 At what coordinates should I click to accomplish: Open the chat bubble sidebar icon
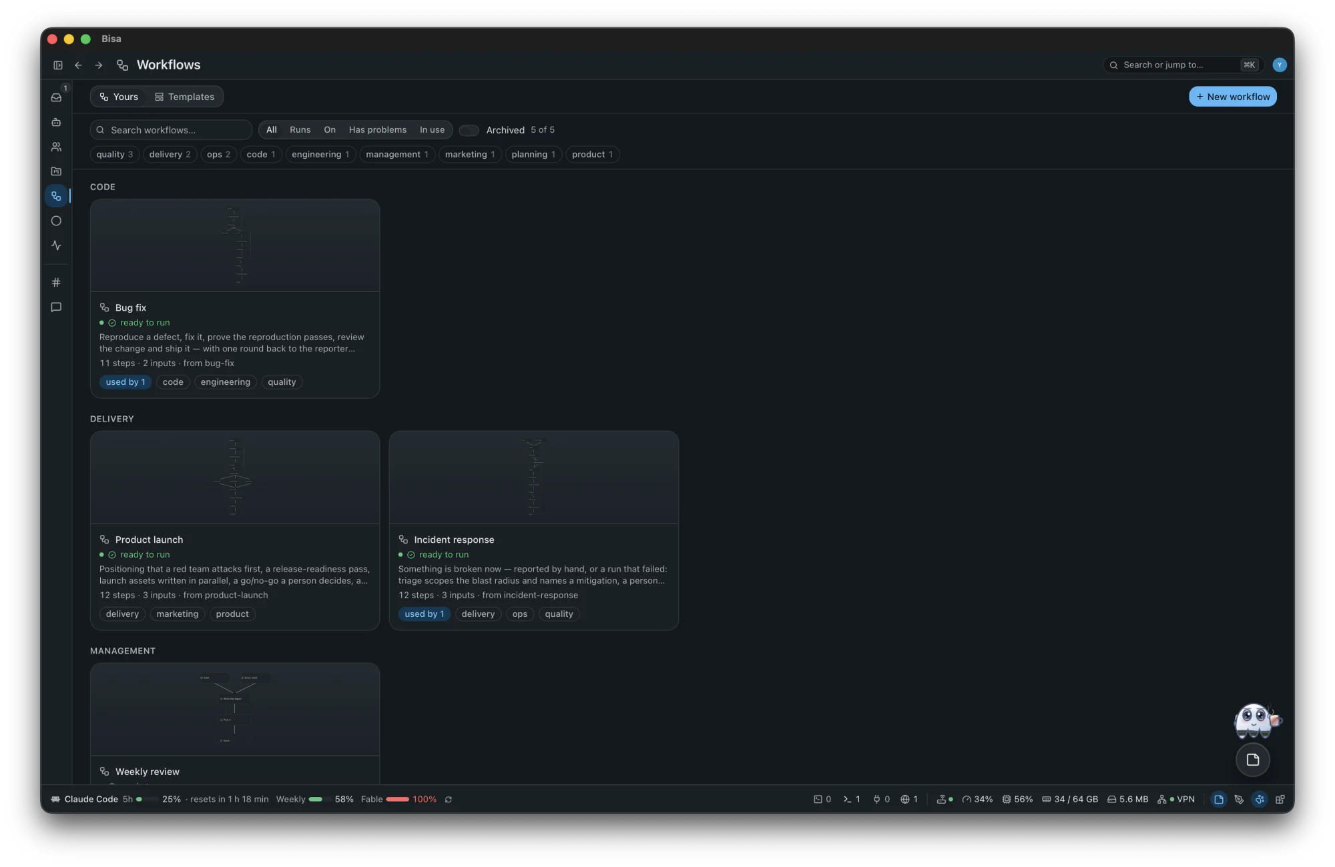pos(57,307)
